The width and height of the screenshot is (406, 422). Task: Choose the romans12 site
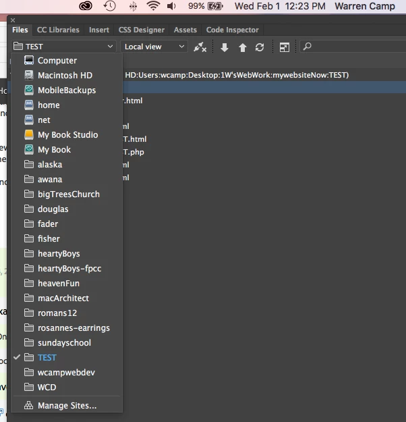tap(67, 313)
